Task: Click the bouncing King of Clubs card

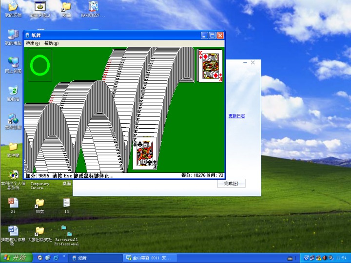Action: 145,153
